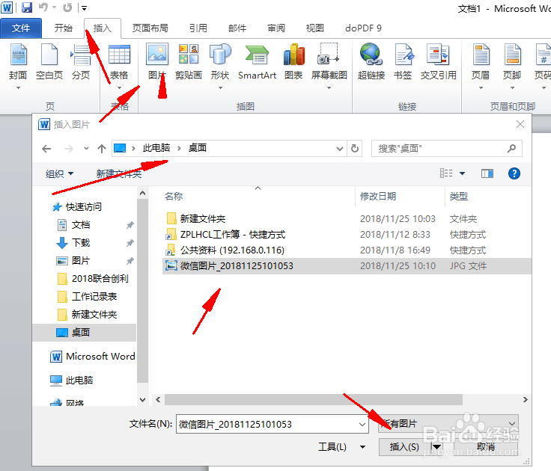Expand the Cover Page dropdown arrow
The height and width of the screenshot is (471, 551).
(x=18, y=87)
